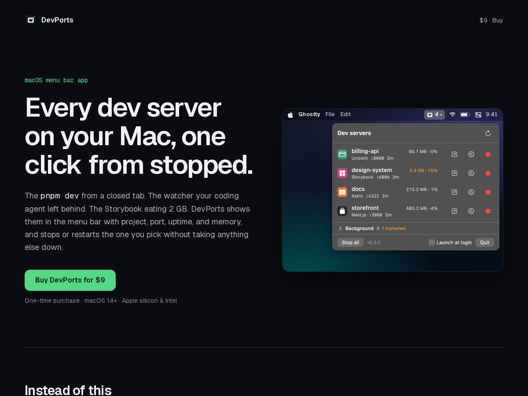Click the Wi-Fi icon in mockup menu bar
528x396 pixels.
point(452,114)
